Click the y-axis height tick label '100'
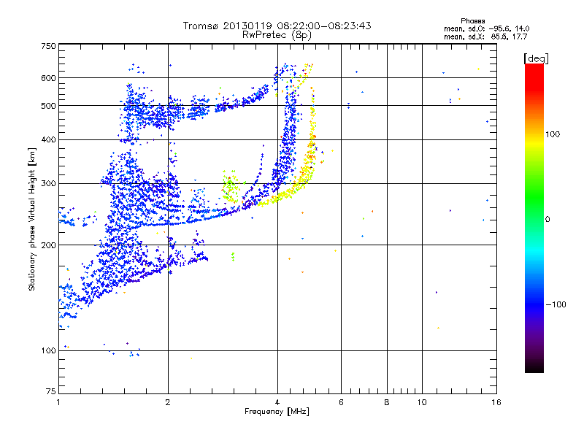This screenshot has height=438, width=584. point(48,351)
